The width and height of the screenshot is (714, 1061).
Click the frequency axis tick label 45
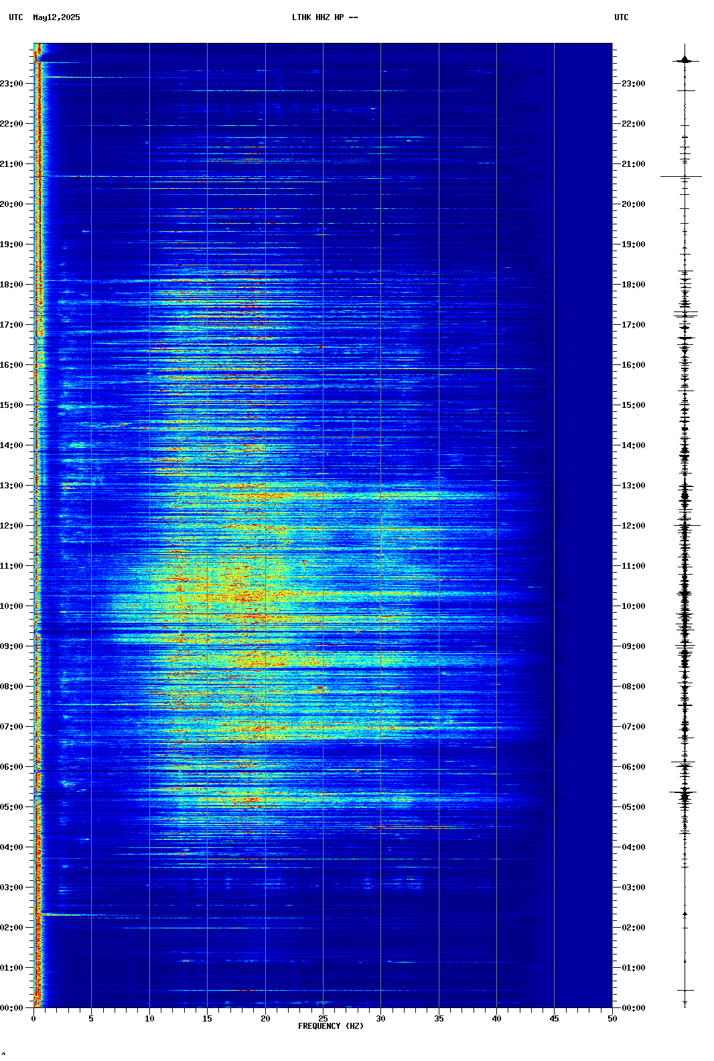click(x=555, y=1019)
